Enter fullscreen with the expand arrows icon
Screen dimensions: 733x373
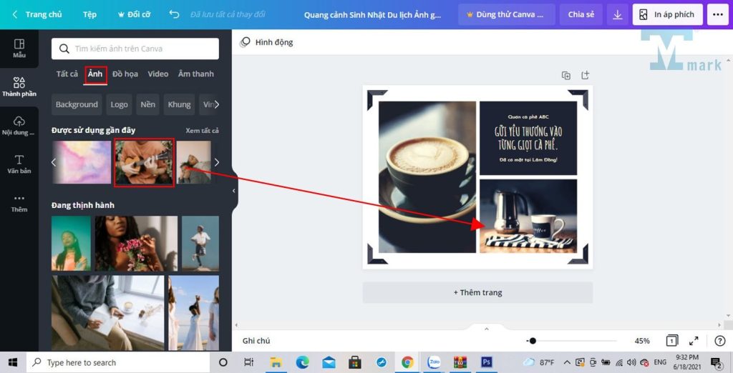pyautogui.click(x=694, y=341)
